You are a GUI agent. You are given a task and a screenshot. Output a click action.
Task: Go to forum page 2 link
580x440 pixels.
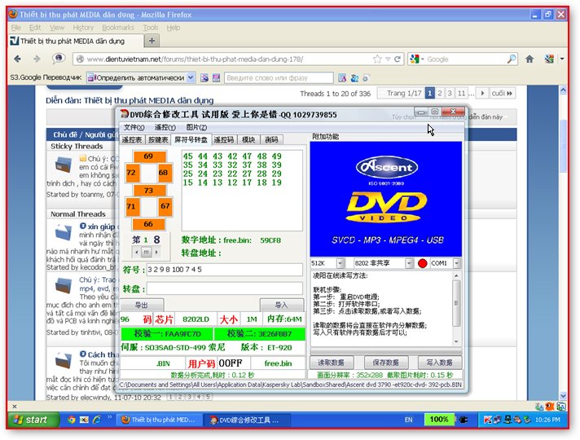click(x=440, y=93)
